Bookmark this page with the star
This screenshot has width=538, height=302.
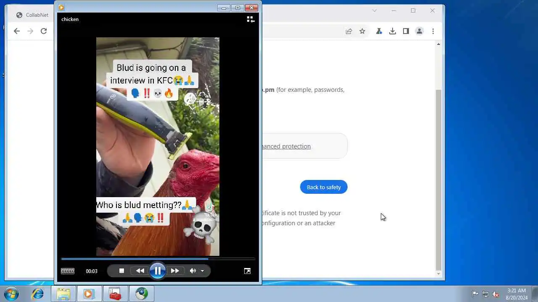pyautogui.click(x=362, y=31)
